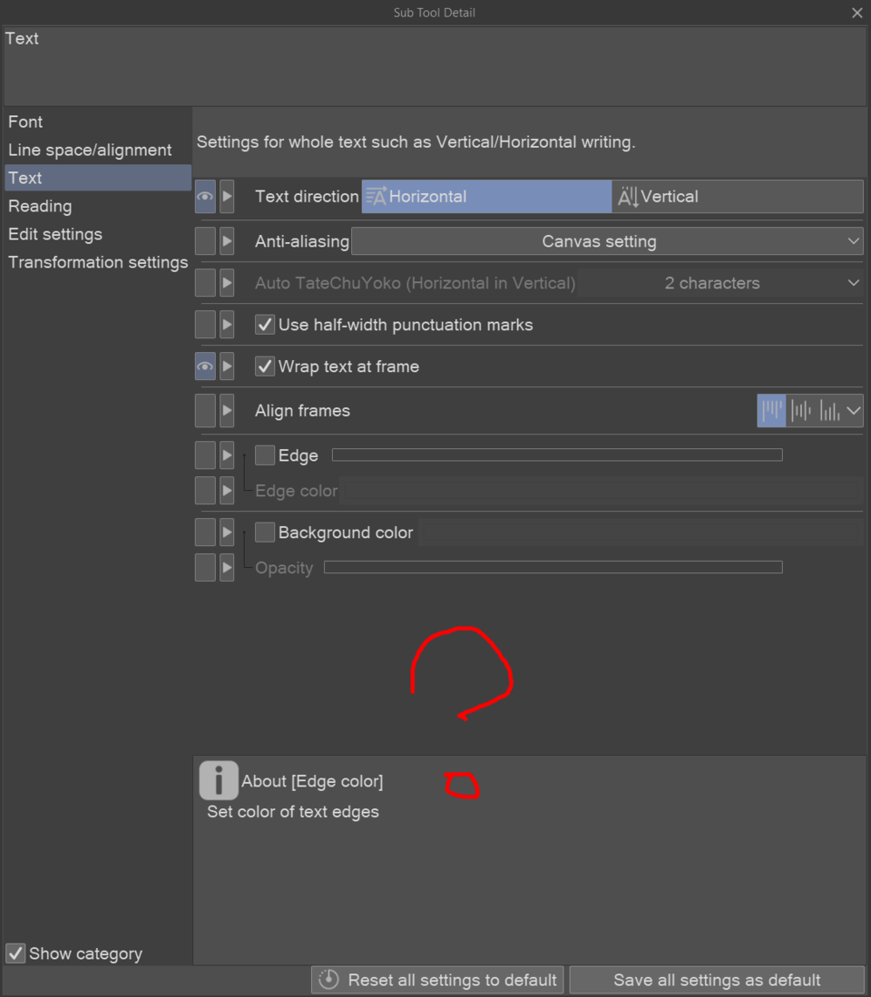
Task: Open Align frames options chevron
Action: pos(854,411)
